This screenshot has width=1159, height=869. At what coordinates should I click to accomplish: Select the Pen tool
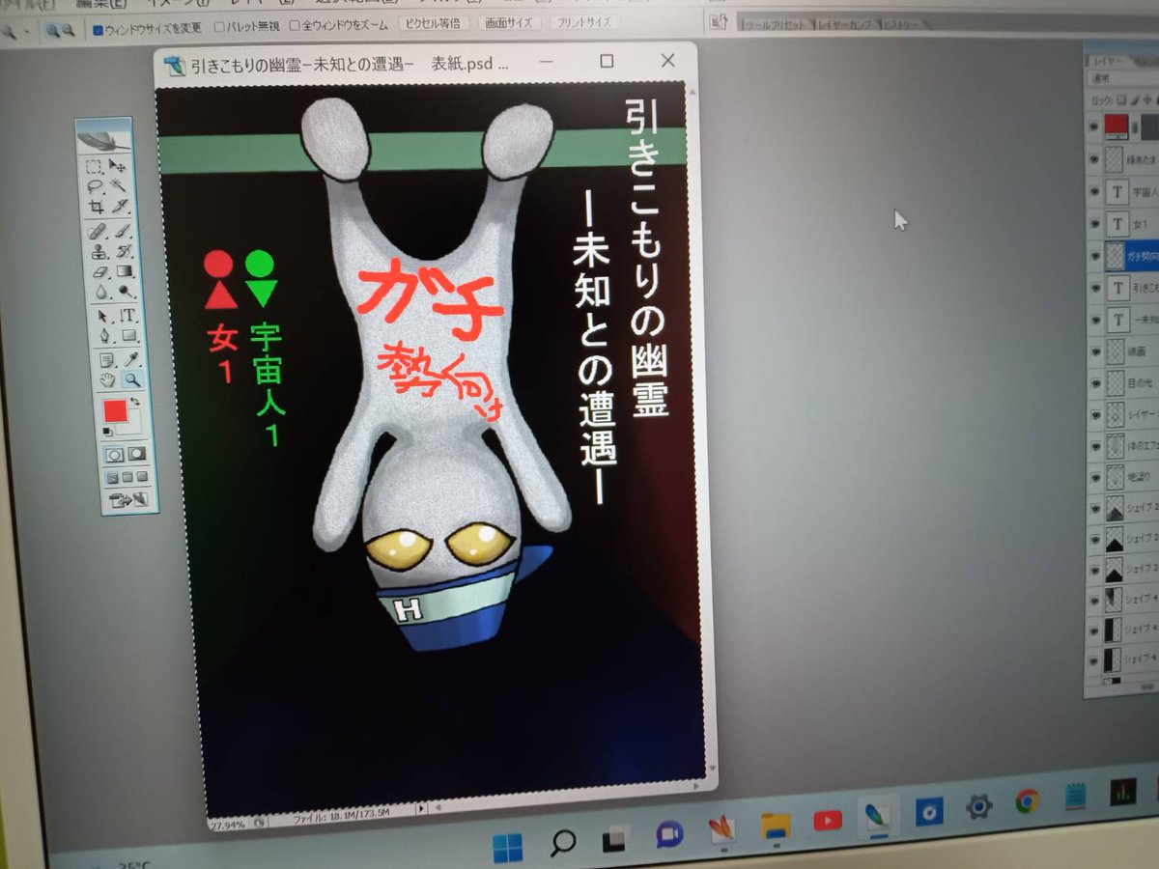(x=103, y=335)
